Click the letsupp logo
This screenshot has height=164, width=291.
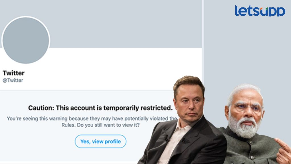(260, 11)
